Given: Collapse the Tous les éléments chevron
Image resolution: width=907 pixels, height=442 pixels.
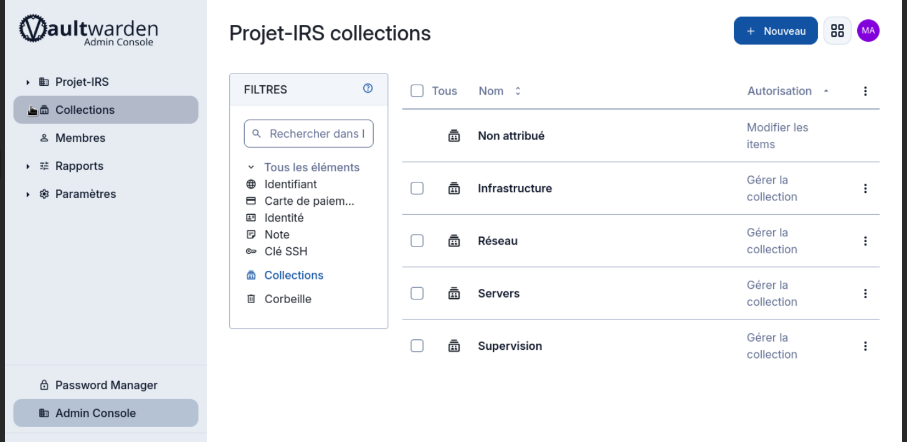Looking at the screenshot, I should pos(251,167).
